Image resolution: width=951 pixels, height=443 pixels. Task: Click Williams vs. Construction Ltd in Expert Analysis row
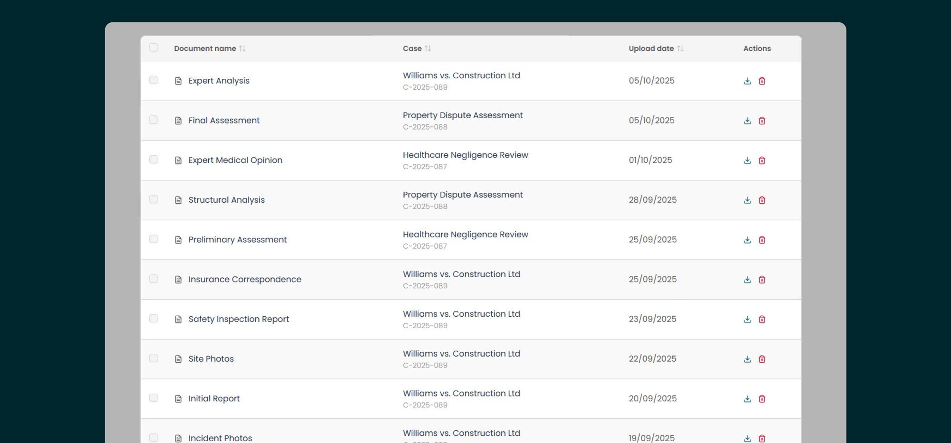click(461, 75)
